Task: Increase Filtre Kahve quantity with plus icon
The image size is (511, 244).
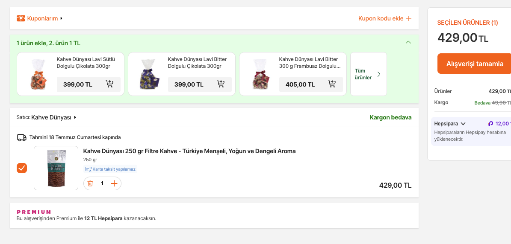Action: click(114, 183)
